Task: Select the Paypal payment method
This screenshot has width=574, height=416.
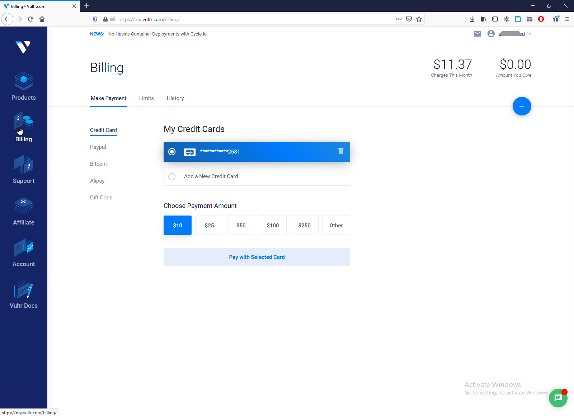Action: point(98,147)
